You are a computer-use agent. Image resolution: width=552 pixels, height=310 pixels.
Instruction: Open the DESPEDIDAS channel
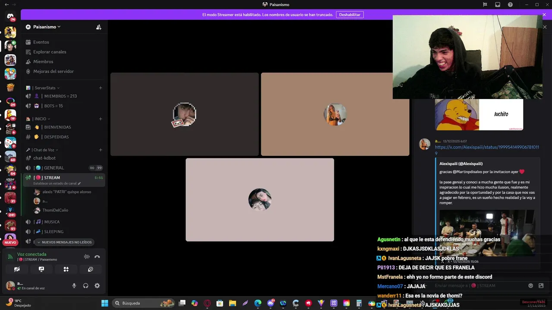click(x=64, y=137)
